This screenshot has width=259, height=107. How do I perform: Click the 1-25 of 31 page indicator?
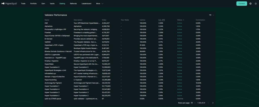(201, 103)
